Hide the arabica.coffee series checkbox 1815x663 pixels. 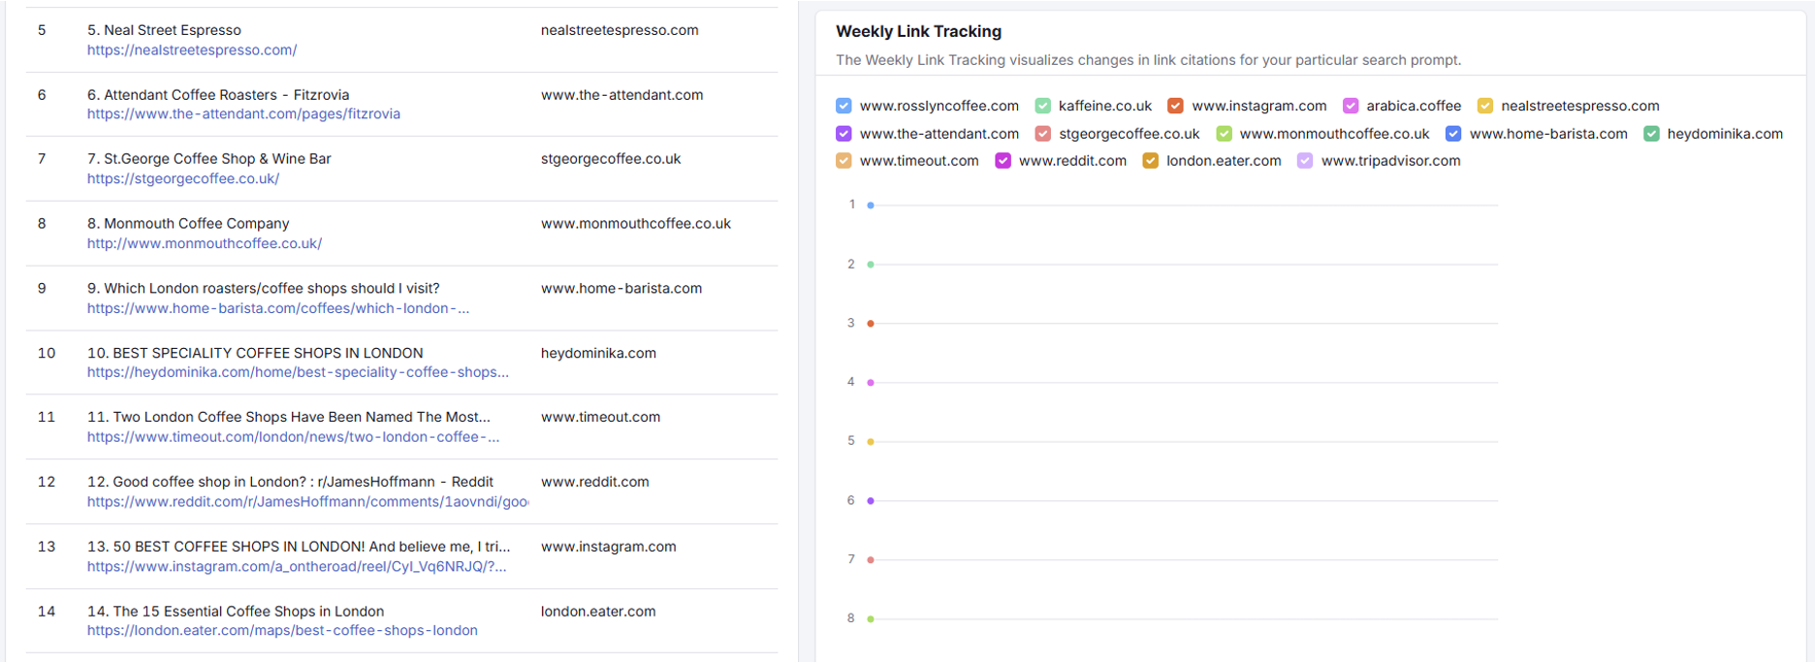(x=1351, y=106)
